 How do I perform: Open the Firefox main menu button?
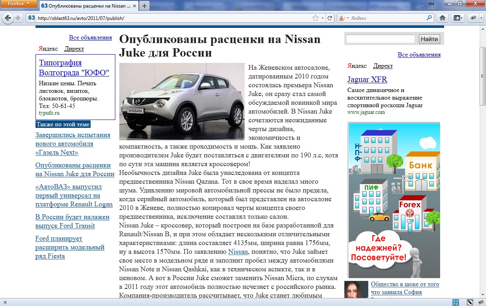click(x=18, y=3)
